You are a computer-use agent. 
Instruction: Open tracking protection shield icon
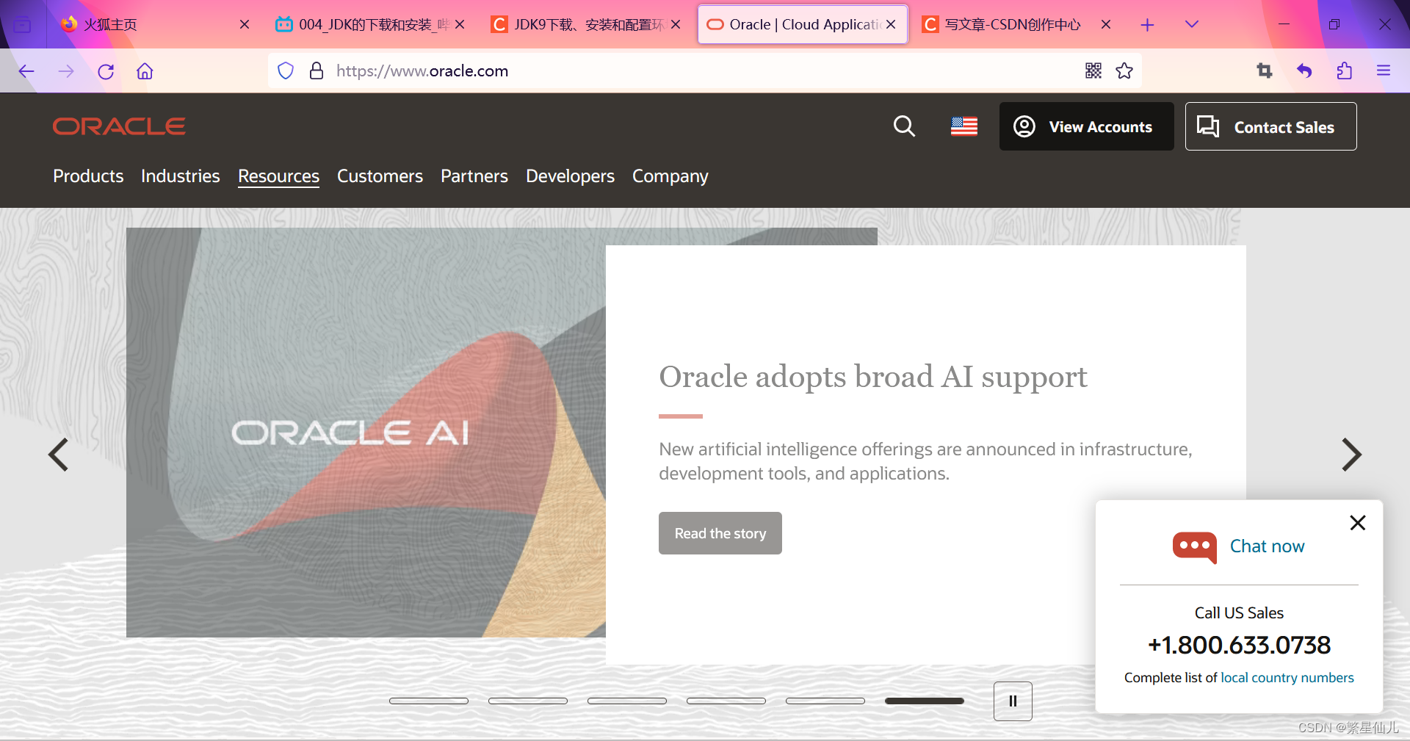click(286, 71)
